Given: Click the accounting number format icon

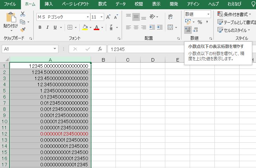Looking at the screenshot, I should click(188, 22).
